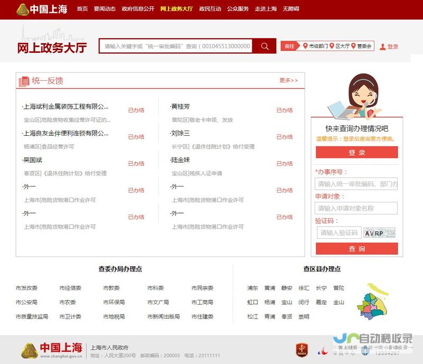
Task: Click the captcha image AVRP
Action: (379, 232)
